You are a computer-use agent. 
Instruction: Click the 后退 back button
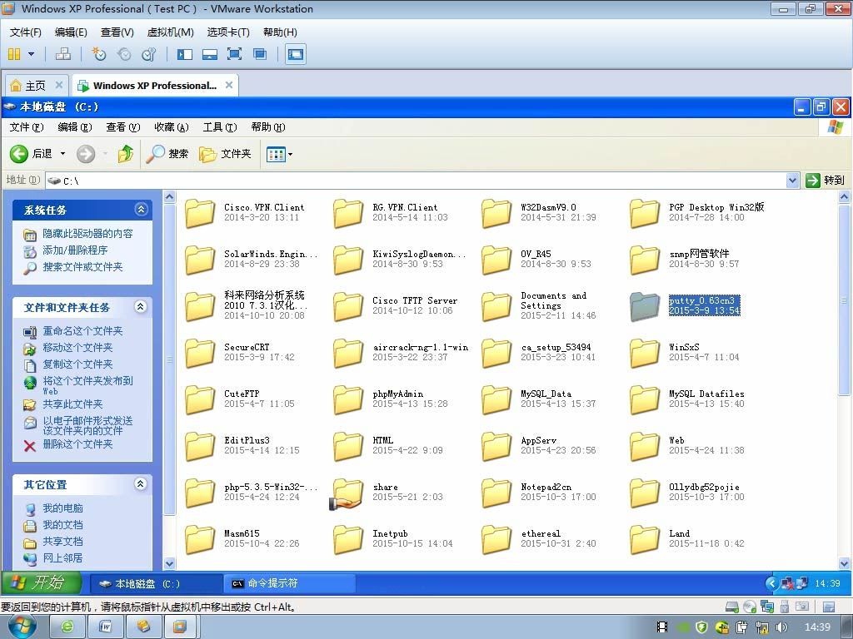[32, 154]
